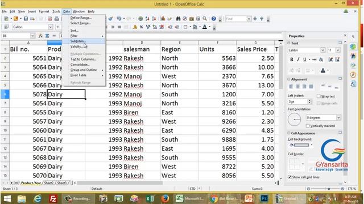The height and width of the screenshot is (204, 364).
Task: Click the Borders icon in formatting toolbar
Action: click(x=185, y=27)
